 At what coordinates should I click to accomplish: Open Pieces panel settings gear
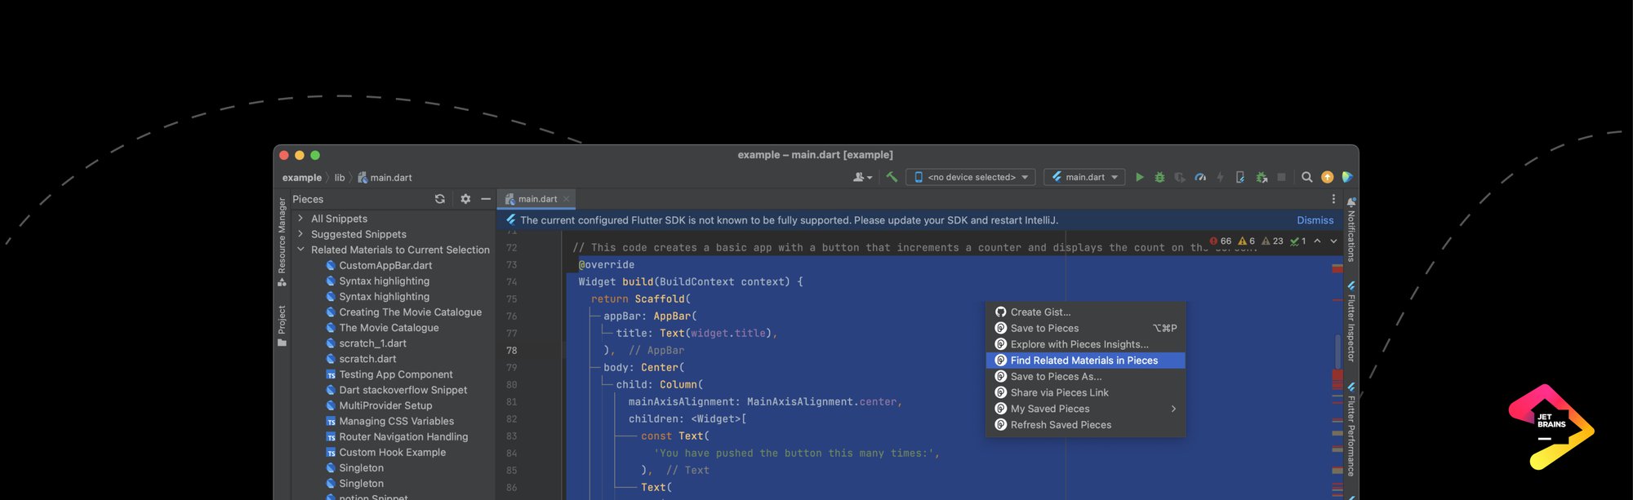pyautogui.click(x=465, y=199)
